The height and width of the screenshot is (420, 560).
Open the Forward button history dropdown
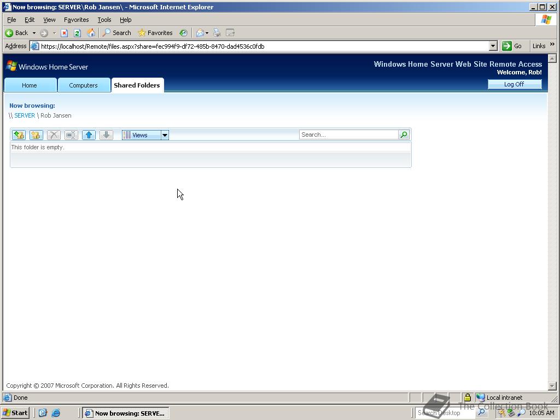[x=54, y=33]
